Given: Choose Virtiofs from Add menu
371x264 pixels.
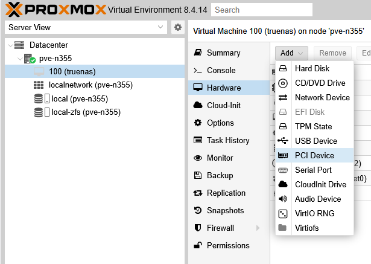Looking at the screenshot, I should (315, 228).
